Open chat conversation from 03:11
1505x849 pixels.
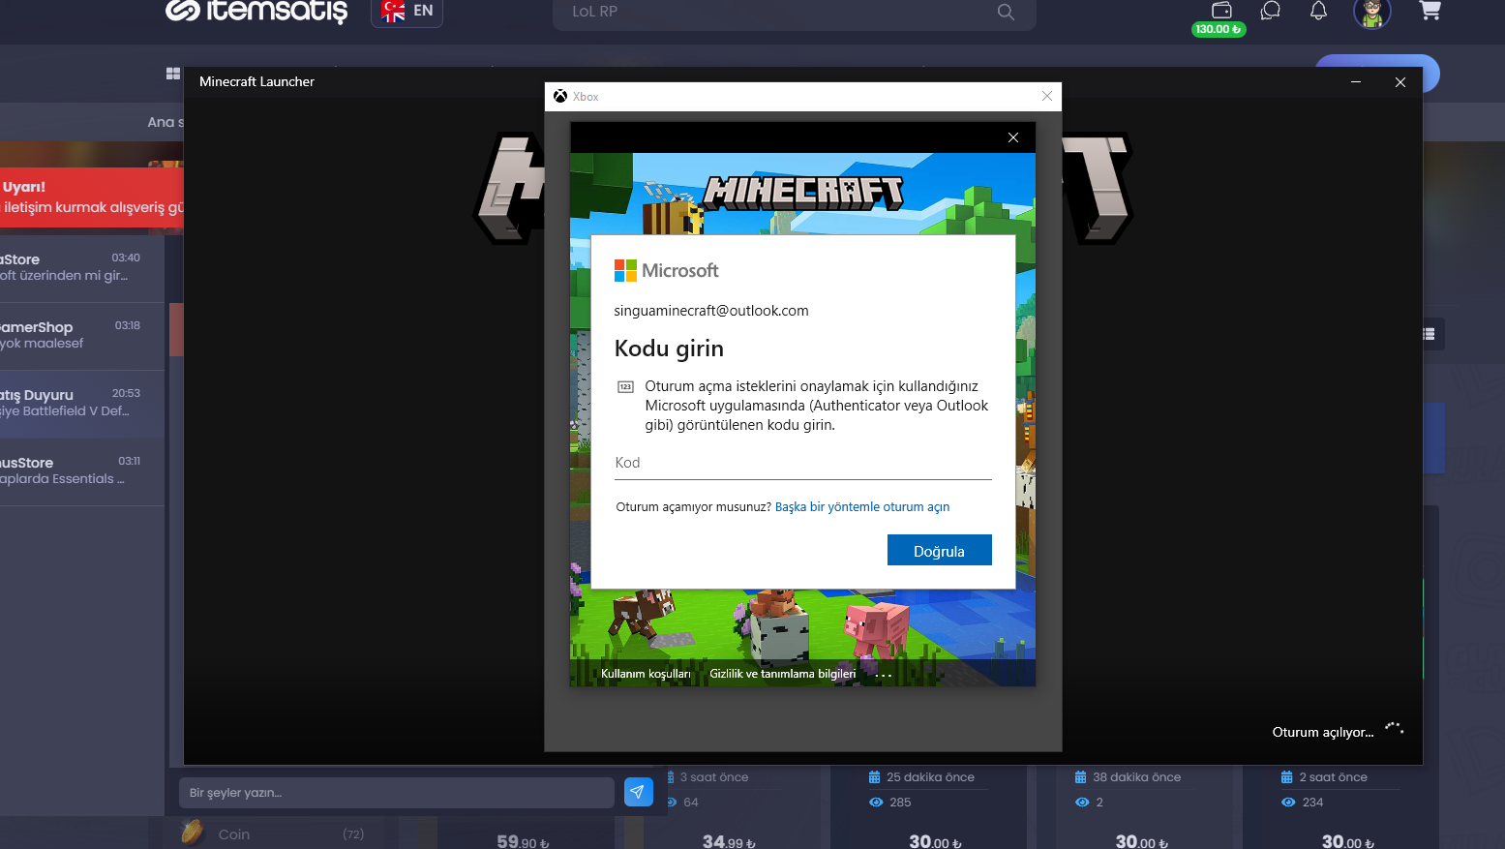pos(82,470)
